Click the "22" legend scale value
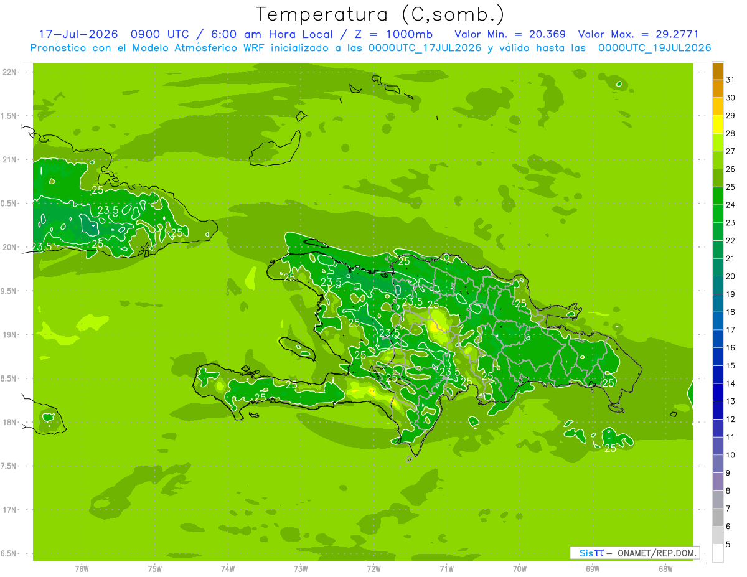The height and width of the screenshot is (577, 747). (730, 241)
